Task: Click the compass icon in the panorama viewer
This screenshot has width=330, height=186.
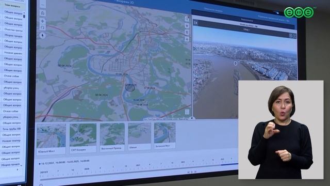Action: coord(291,36)
